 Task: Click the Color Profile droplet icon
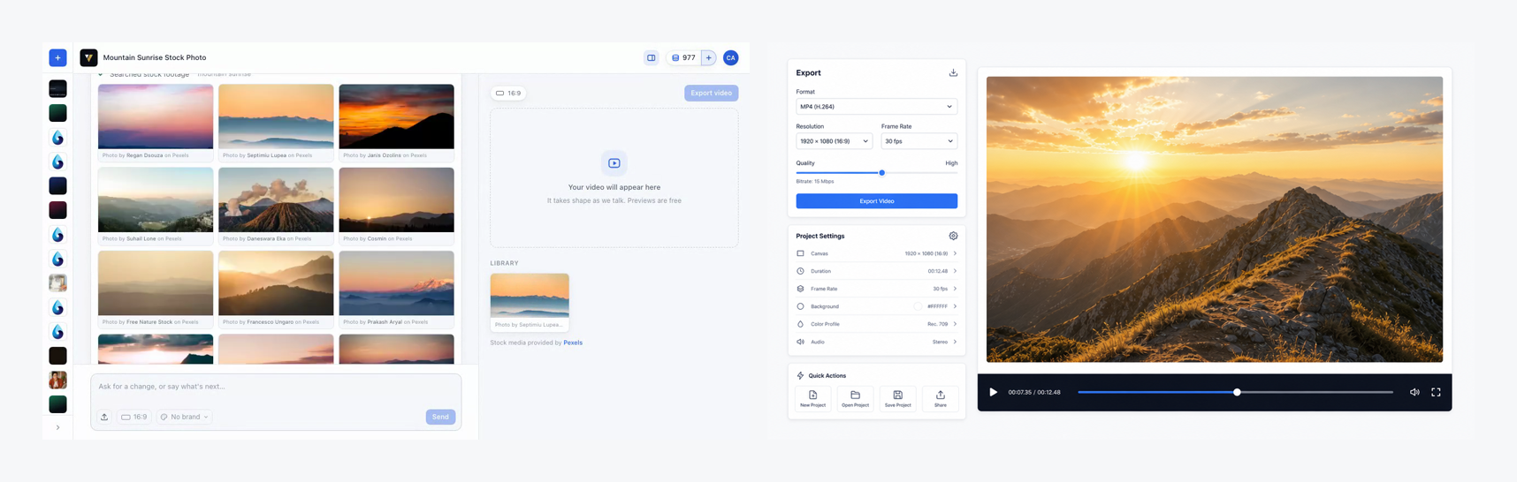click(x=800, y=324)
